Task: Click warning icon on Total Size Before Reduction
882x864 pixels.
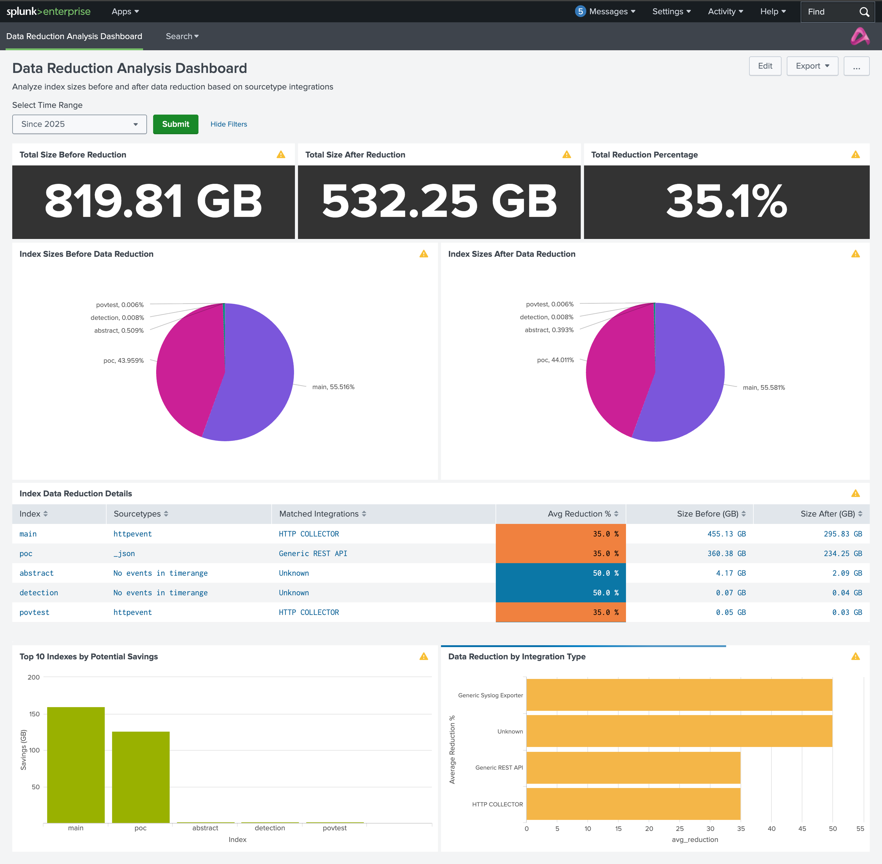Action: (281, 155)
